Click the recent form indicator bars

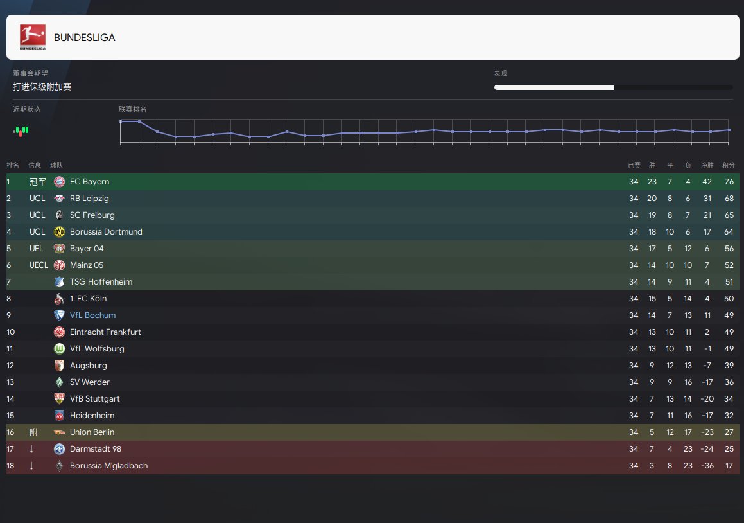tap(21, 130)
